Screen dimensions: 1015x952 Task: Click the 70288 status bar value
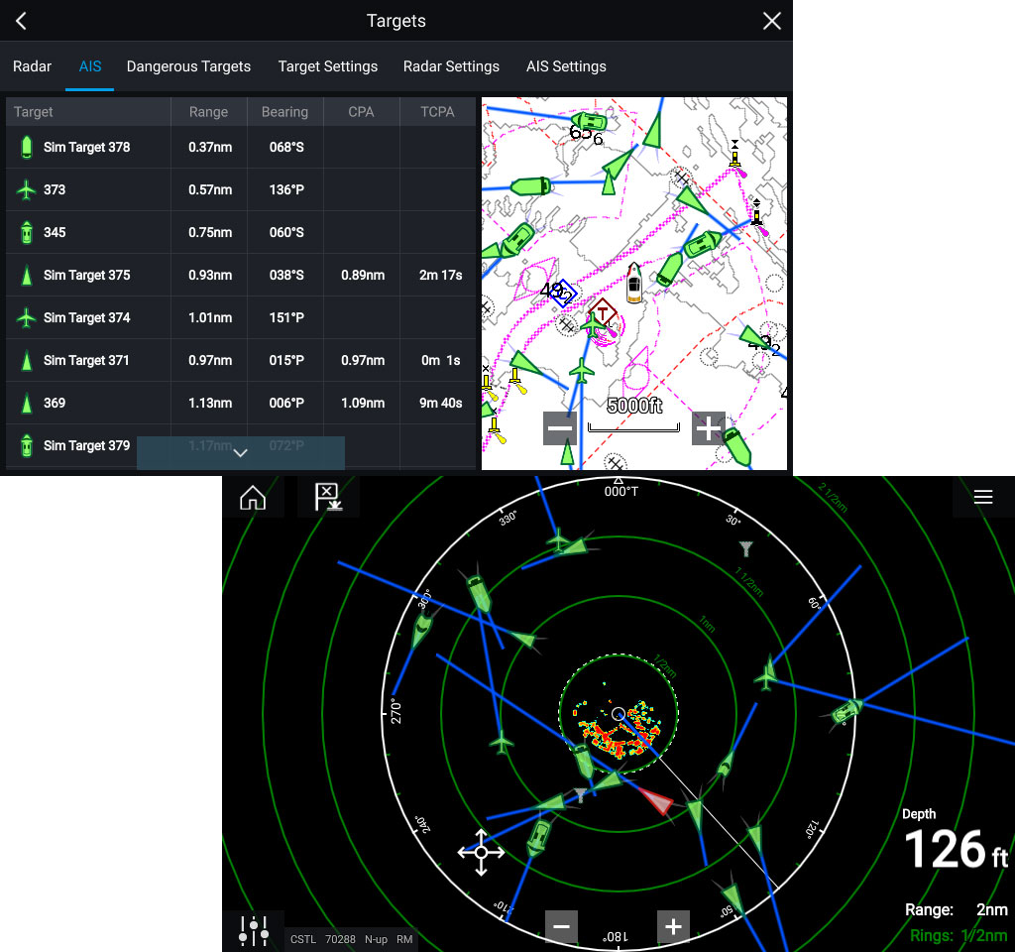pos(340,940)
